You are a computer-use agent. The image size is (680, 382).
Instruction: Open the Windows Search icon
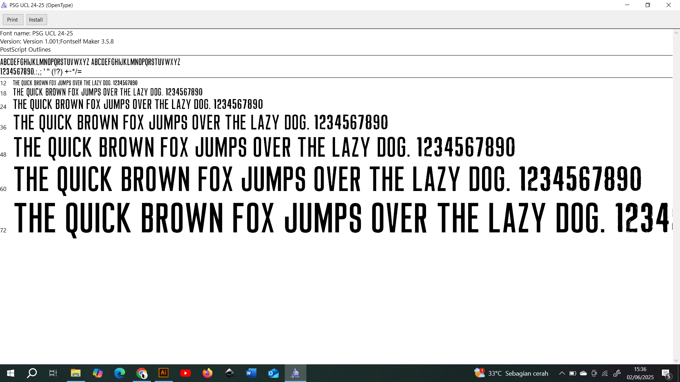[x=32, y=373]
